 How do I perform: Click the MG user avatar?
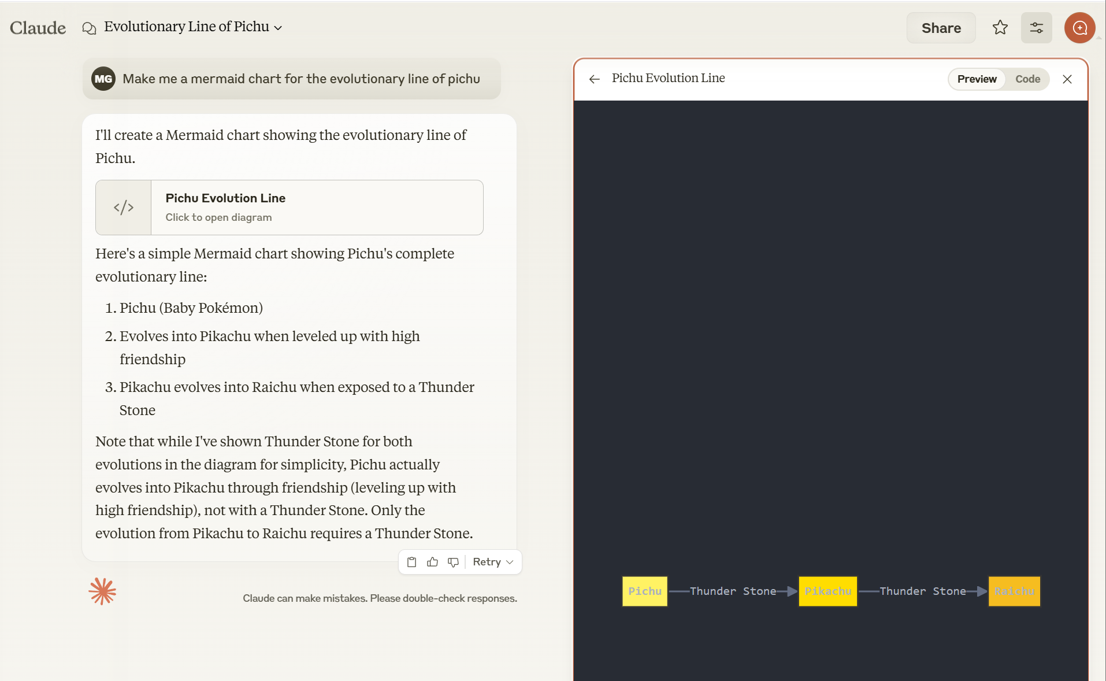tap(103, 79)
